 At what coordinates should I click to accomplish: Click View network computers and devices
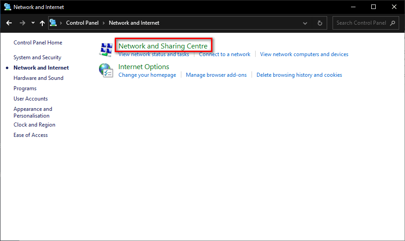pyautogui.click(x=304, y=54)
